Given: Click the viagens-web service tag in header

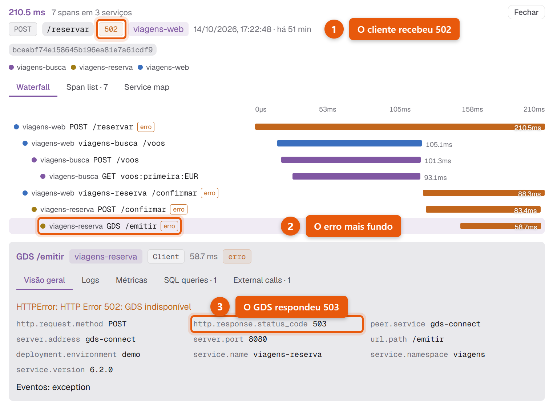Looking at the screenshot, I should tap(158, 29).
